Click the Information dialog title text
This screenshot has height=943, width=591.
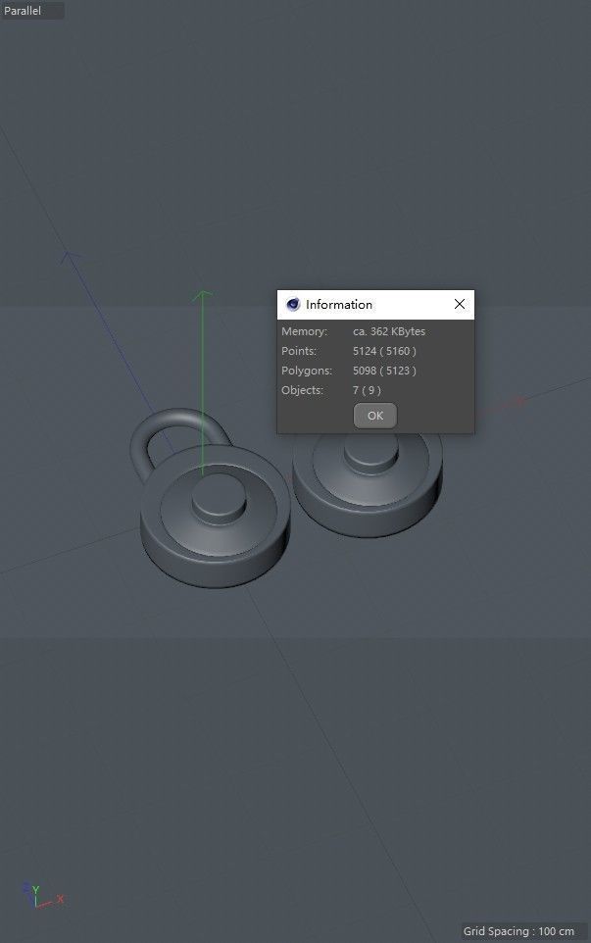[x=339, y=304]
